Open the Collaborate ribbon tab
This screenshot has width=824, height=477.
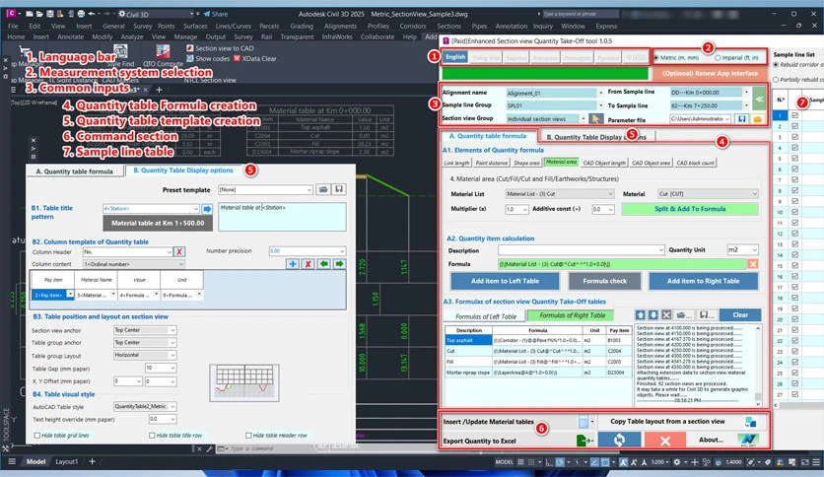pyautogui.click(x=378, y=36)
